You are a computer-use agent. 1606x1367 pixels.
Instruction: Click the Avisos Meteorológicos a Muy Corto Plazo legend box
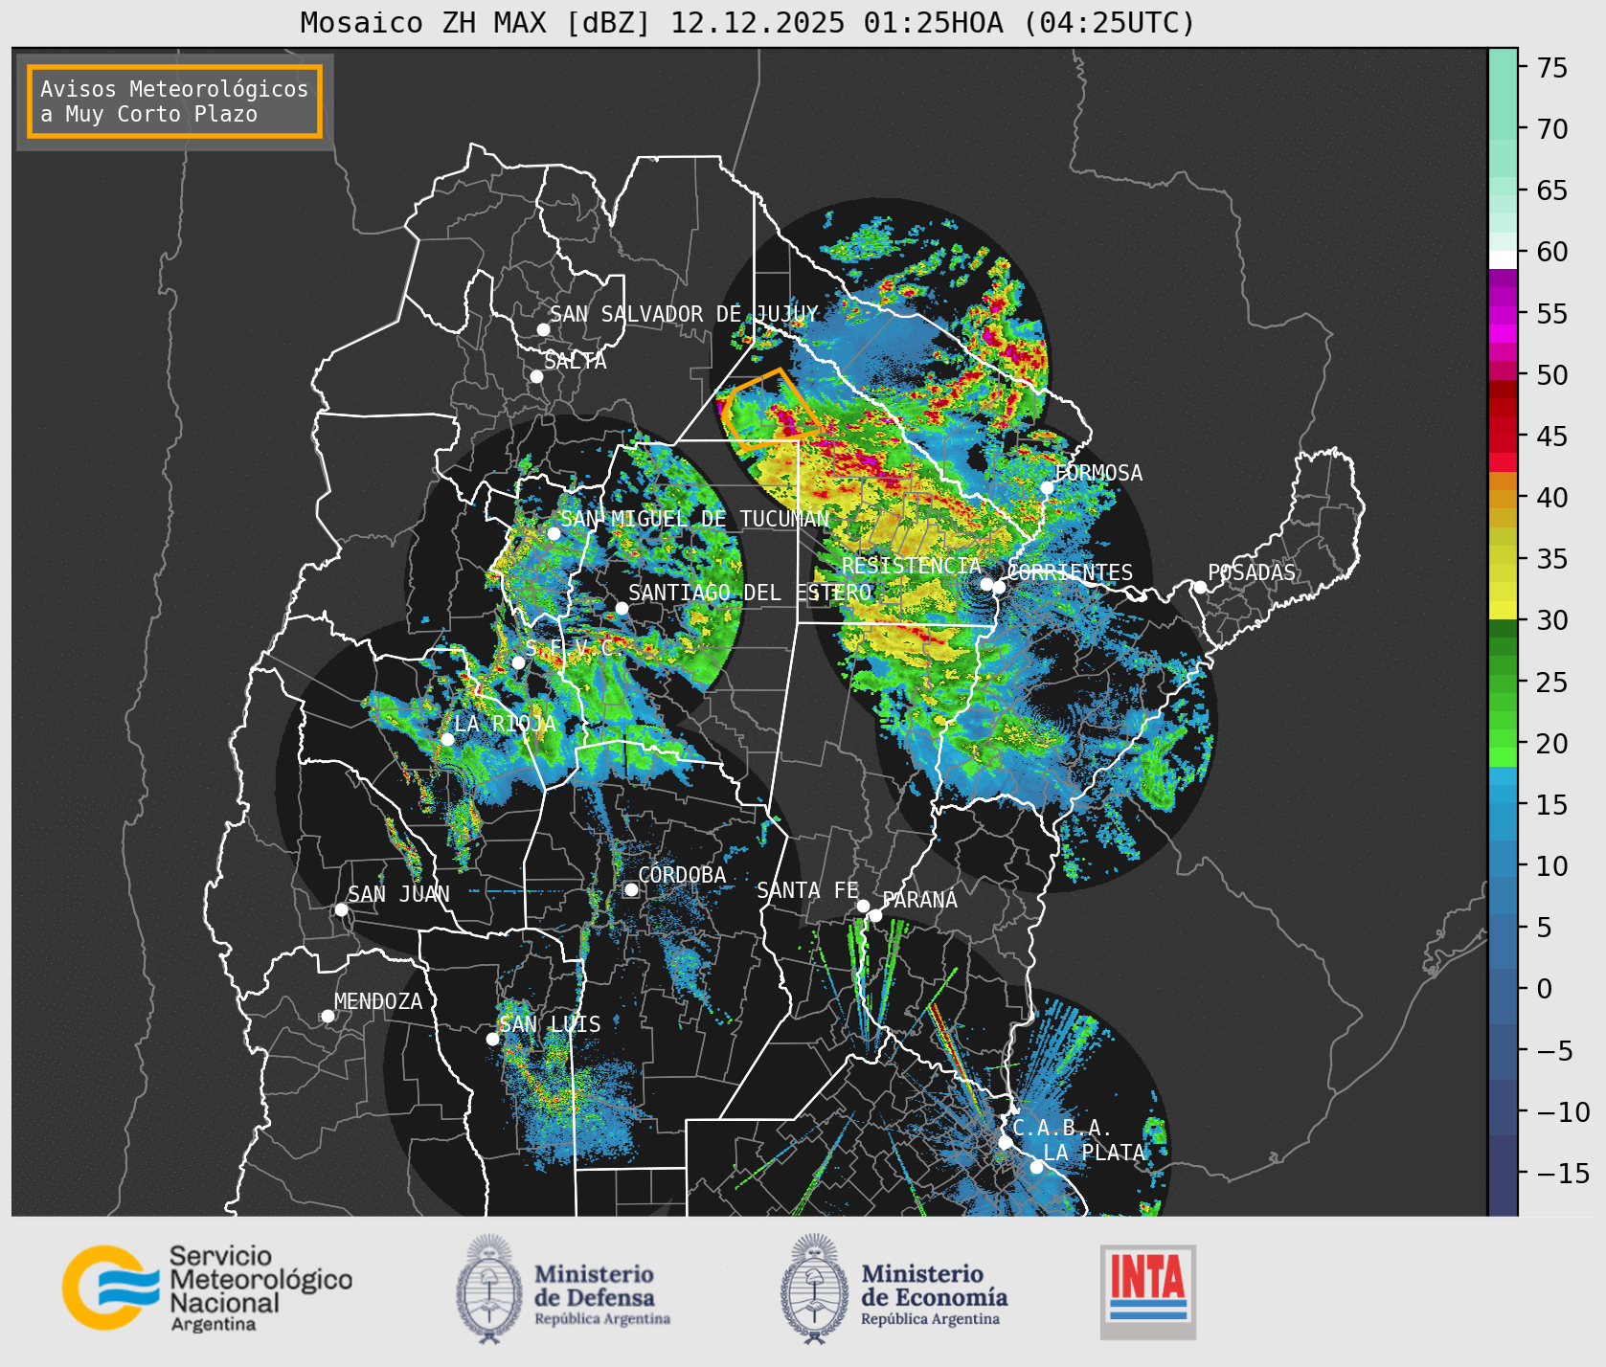pos(174,101)
